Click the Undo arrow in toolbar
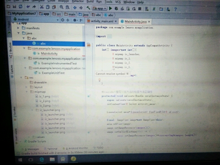220x165 pixels. pyautogui.click(x=28, y=7)
